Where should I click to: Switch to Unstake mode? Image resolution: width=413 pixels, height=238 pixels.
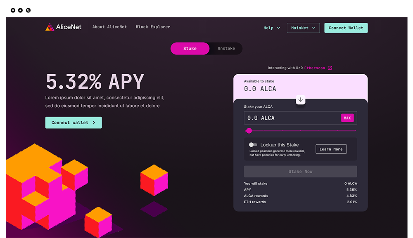tap(226, 49)
